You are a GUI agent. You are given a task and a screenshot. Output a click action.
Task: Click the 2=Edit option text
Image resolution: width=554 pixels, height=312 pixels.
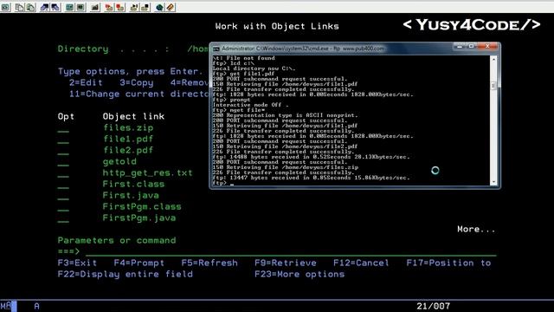(86, 83)
